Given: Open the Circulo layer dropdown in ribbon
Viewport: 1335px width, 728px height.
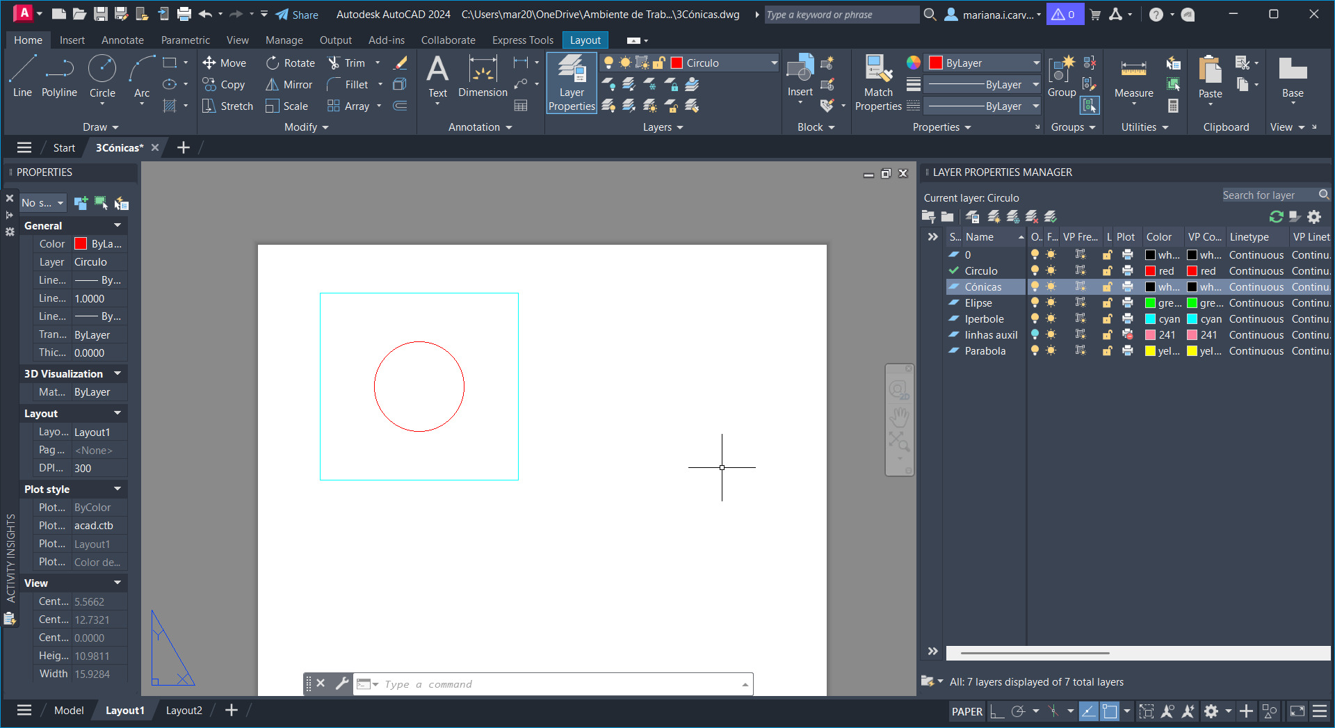Looking at the screenshot, I should coord(773,63).
